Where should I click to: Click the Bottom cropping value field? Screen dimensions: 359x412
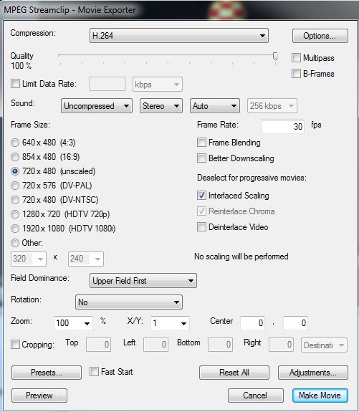220,345
